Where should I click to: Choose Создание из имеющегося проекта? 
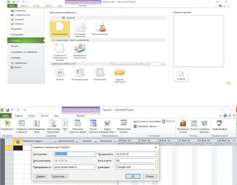tap(60, 52)
